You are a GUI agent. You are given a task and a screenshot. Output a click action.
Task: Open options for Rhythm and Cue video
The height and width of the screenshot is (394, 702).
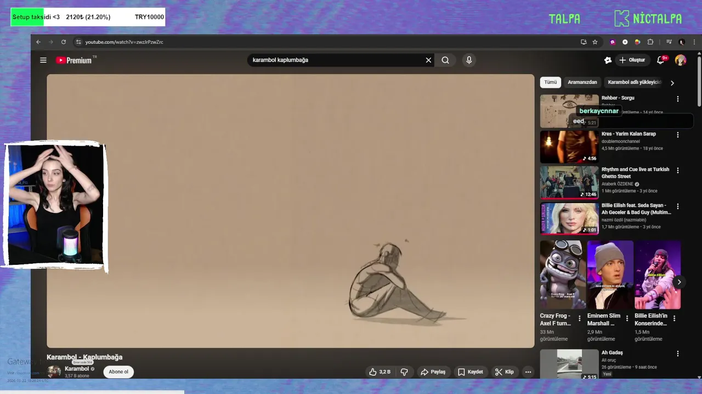[x=678, y=171]
